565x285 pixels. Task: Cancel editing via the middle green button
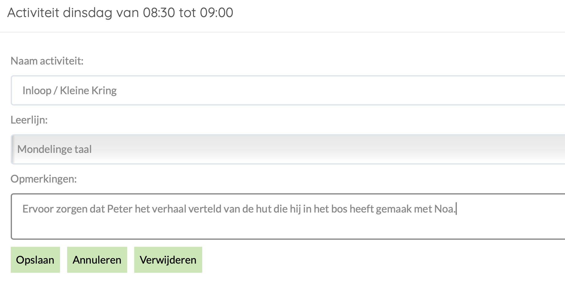click(97, 260)
